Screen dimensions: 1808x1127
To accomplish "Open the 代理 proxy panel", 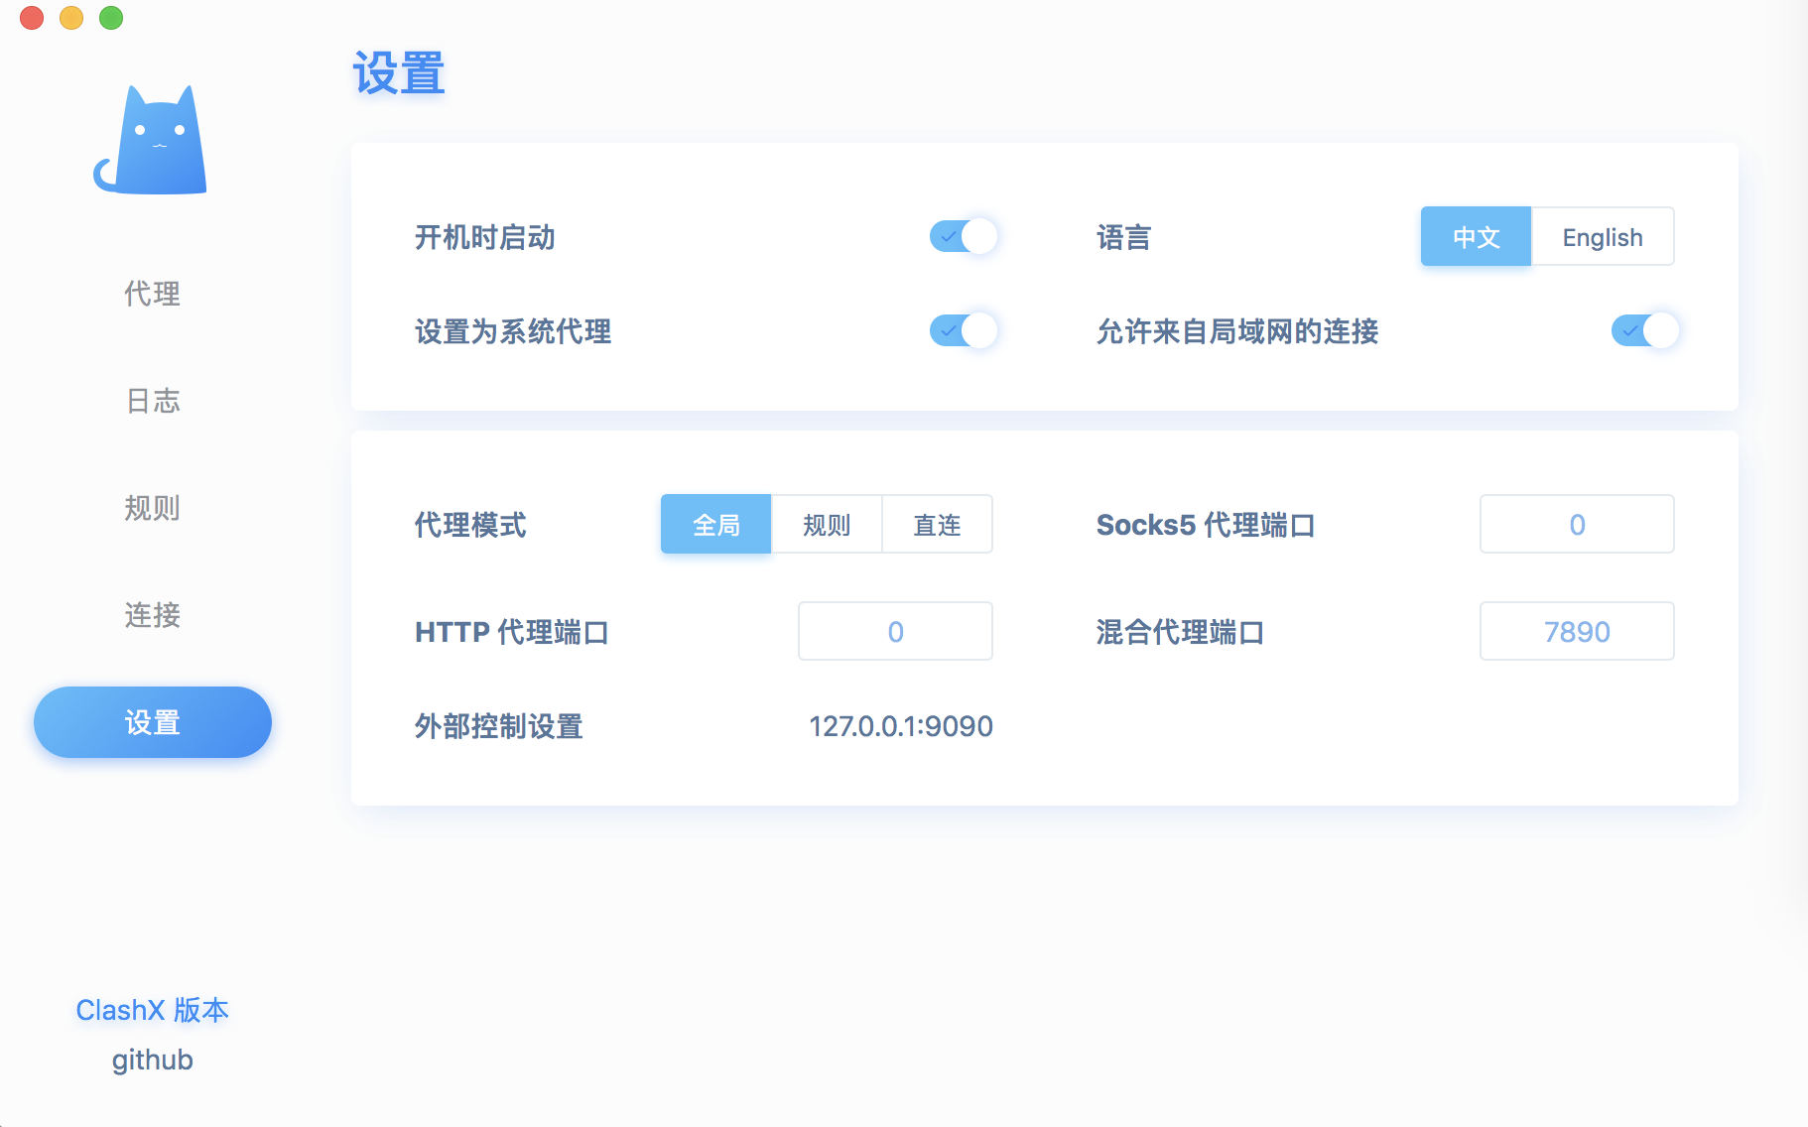I will click(151, 294).
